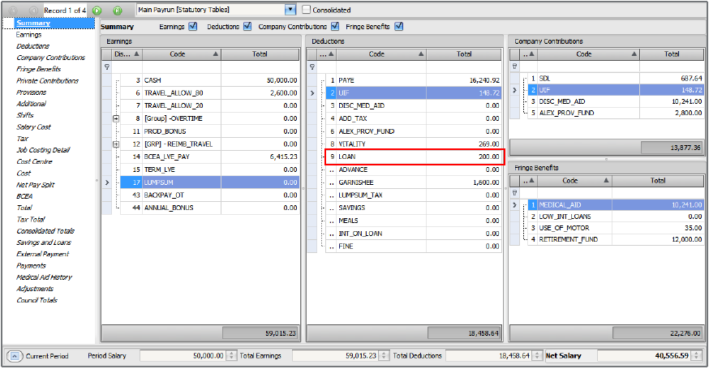The image size is (709, 369).
Task: Click the Net Salary value field
Action: coord(645,356)
